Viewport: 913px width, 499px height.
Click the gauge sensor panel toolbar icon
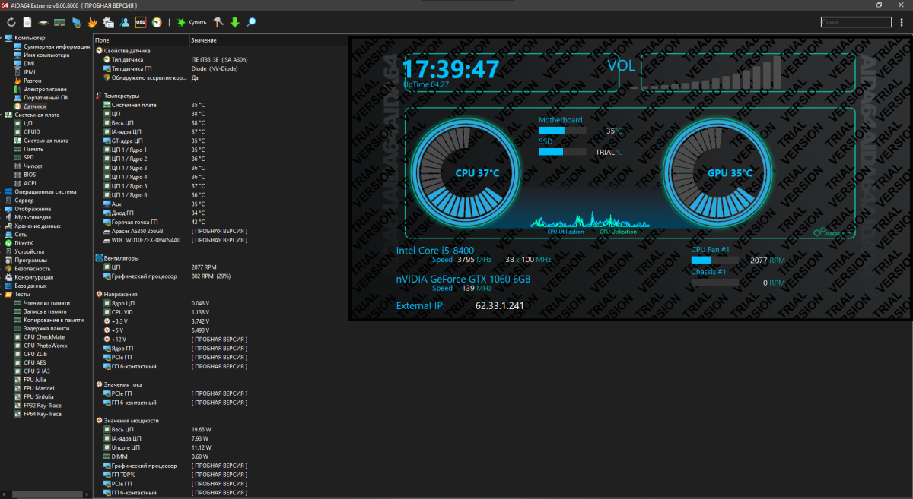click(157, 22)
